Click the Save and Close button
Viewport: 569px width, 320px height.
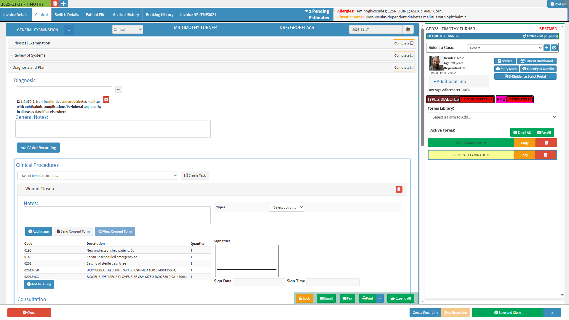[x=507, y=313]
